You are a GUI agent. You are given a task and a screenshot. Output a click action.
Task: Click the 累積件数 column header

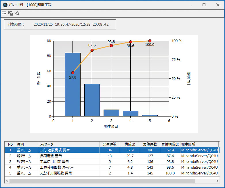click(150, 144)
